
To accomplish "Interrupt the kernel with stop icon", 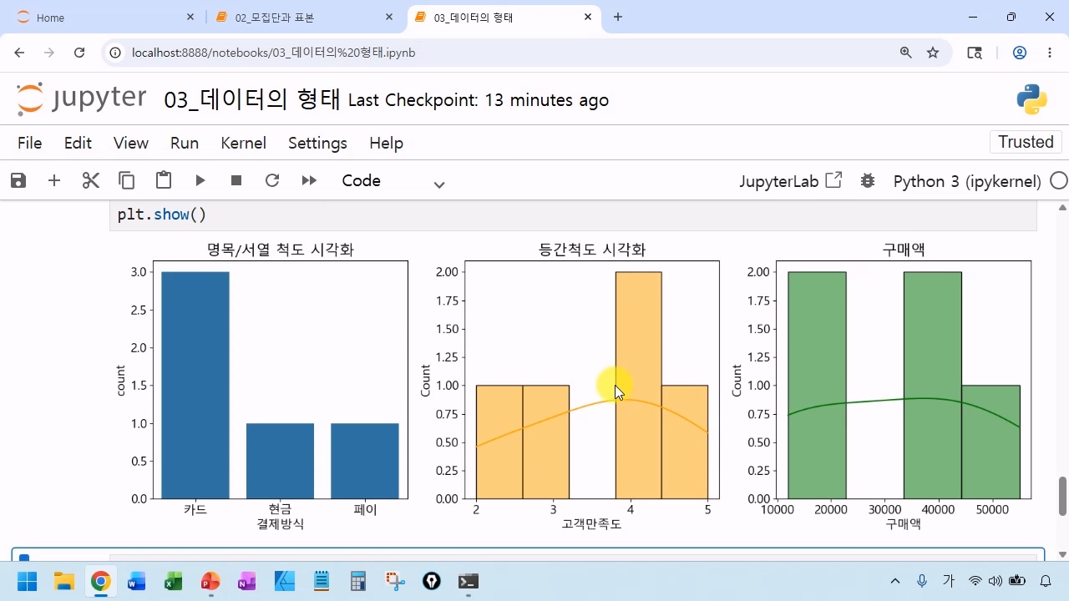I will pos(236,180).
